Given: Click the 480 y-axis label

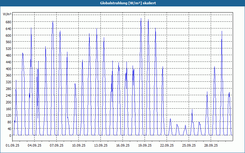Looking at the screenshot, I should click(x=9, y=55).
